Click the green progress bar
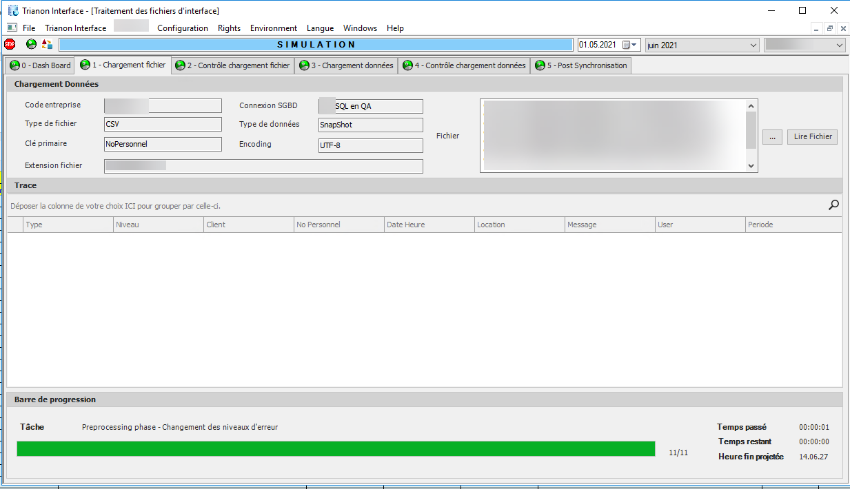The height and width of the screenshot is (489, 850). [x=335, y=449]
